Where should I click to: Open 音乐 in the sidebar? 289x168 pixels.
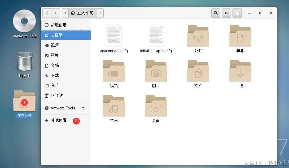click(66, 86)
